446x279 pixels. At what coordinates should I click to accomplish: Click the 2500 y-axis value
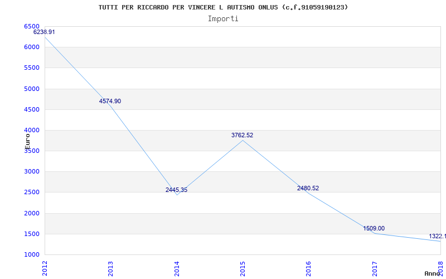click(x=32, y=193)
